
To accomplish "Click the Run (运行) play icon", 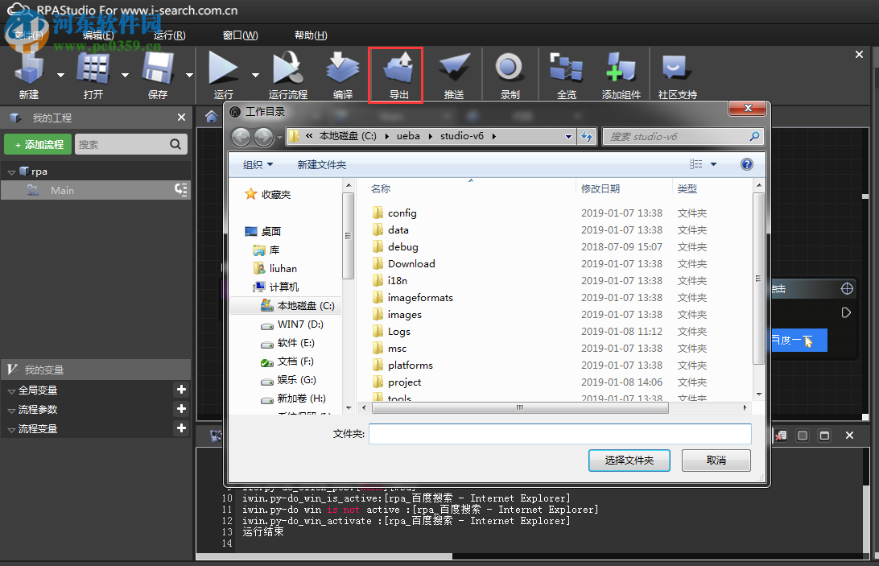I will [223, 68].
